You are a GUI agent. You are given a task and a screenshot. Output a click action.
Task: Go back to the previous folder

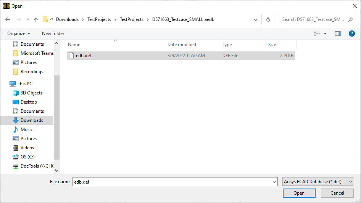click(8, 19)
